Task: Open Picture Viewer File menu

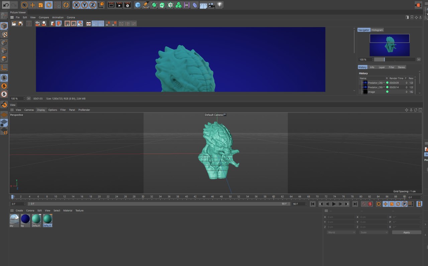Action: pyautogui.click(x=18, y=17)
